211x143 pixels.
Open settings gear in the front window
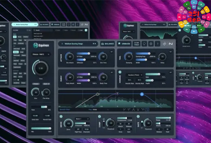(x=151, y=44)
